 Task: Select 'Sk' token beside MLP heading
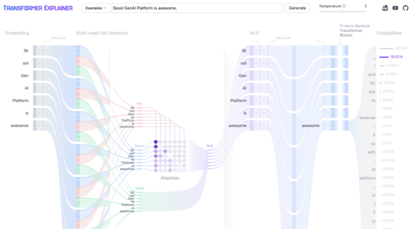[244, 51]
